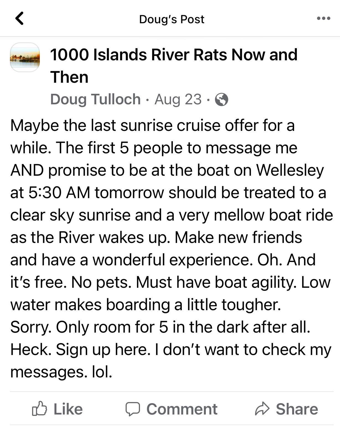Image resolution: width=340 pixels, height=430 pixels.
Task: Tap the speech bubble Comment icon
Action: pos(133,409)
